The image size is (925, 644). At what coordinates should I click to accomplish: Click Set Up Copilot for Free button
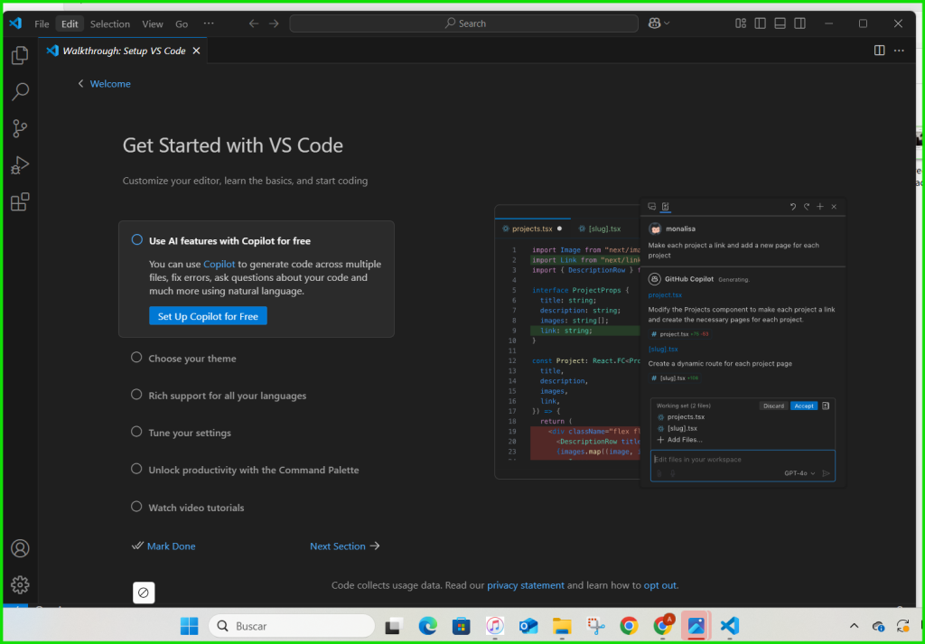[x=208, y=316]
